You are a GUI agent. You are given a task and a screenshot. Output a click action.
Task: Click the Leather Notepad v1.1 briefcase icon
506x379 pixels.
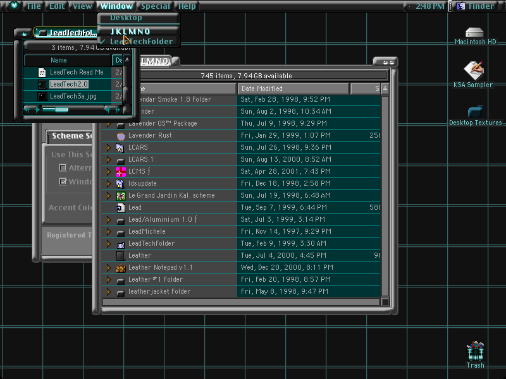(x=121, y=268)
